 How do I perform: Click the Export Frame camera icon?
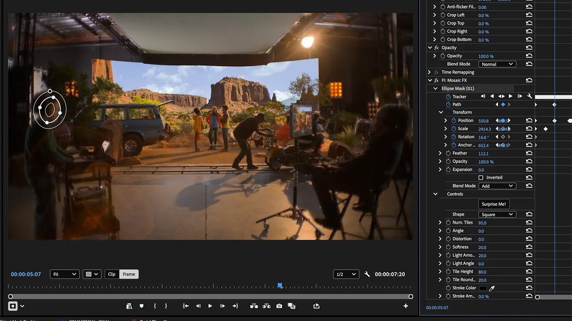(x=279, y=306)
